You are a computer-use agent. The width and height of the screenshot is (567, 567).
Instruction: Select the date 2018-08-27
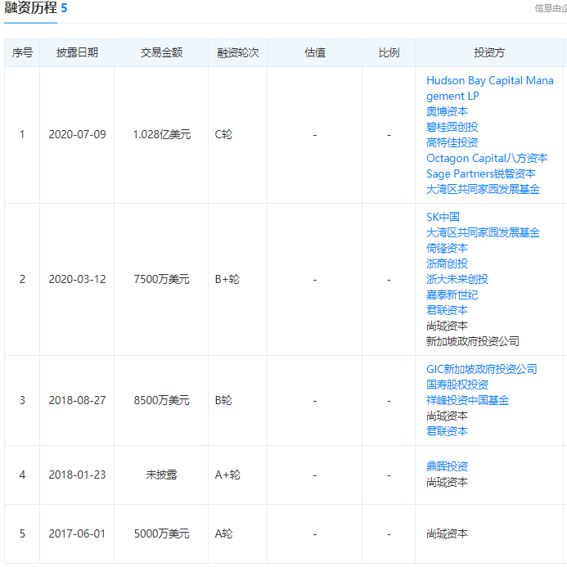coord(77,401)
